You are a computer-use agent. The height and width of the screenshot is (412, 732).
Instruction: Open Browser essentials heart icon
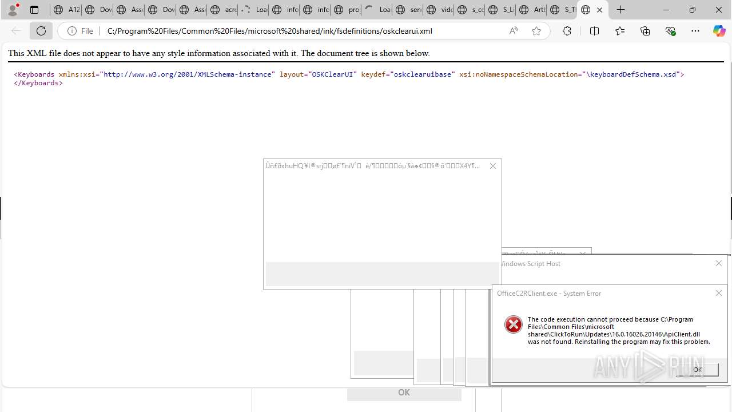[x=671, y=31]
